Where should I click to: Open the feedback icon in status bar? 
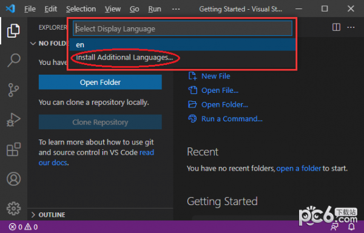click(335, 227)
